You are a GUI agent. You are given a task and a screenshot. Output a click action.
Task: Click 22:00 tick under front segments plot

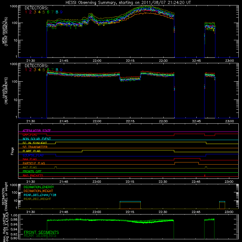[97, 61]
